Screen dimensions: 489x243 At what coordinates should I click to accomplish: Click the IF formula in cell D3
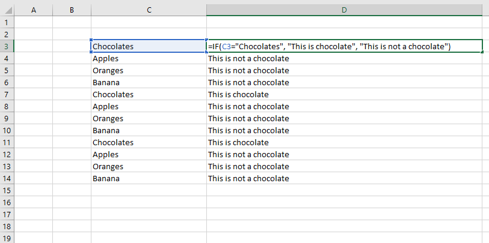[x=329, y=46]
